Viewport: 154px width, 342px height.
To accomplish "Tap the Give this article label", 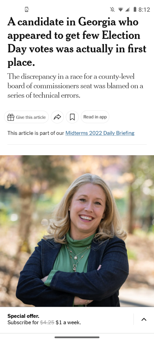I will pos(31,117).
